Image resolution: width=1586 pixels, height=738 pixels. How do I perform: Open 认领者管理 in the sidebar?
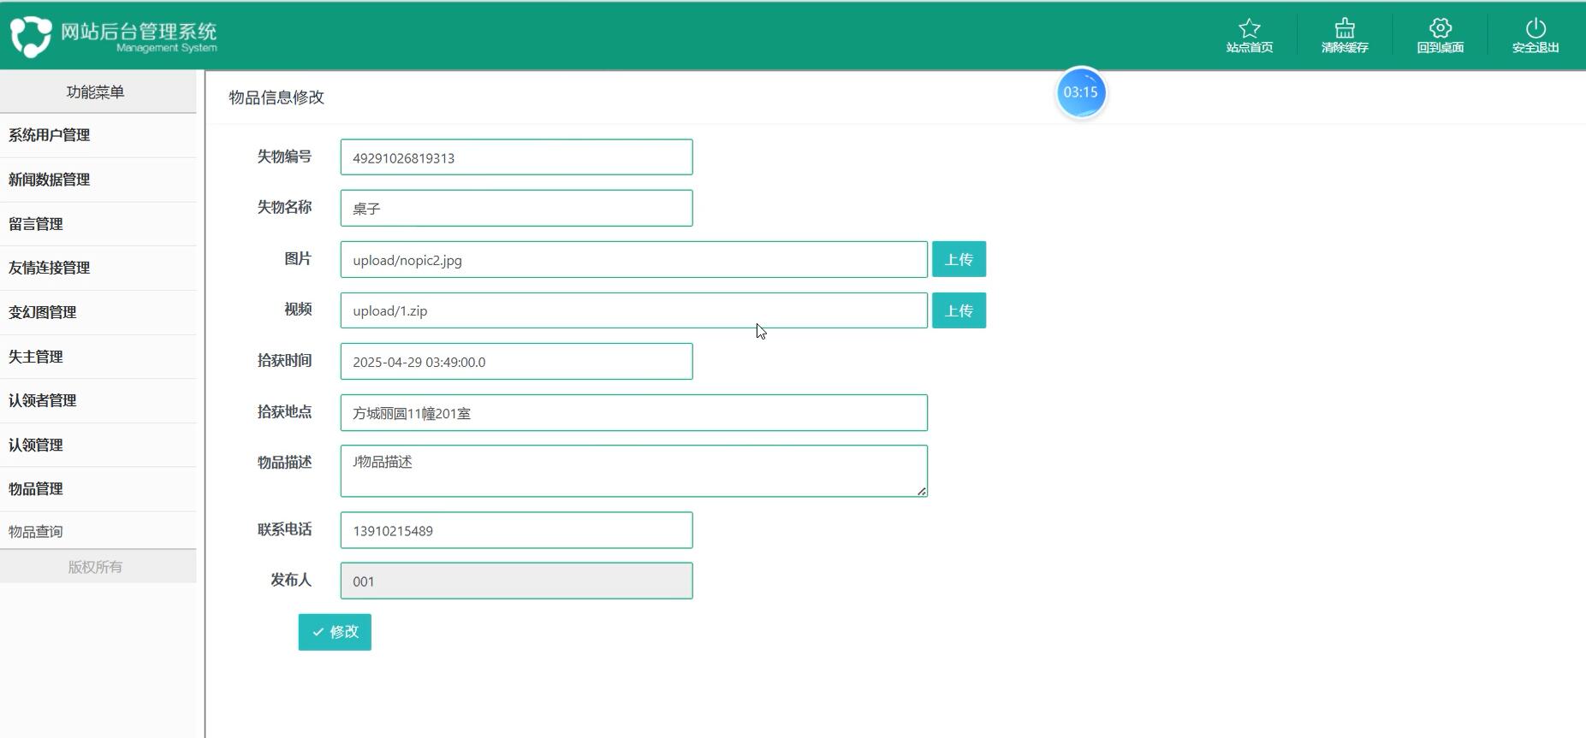click(43, 400)
